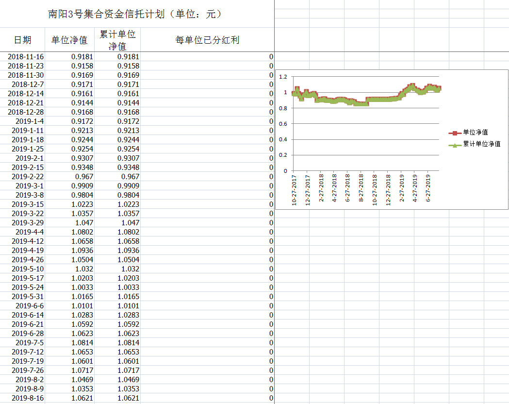Select date cell 2019-8-16

[22, 398]
